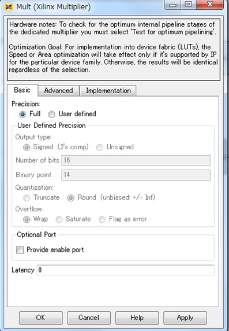This screenshot has width=229, height=331.
Task: Minimize the Mult dialog window
Action: 172,5
